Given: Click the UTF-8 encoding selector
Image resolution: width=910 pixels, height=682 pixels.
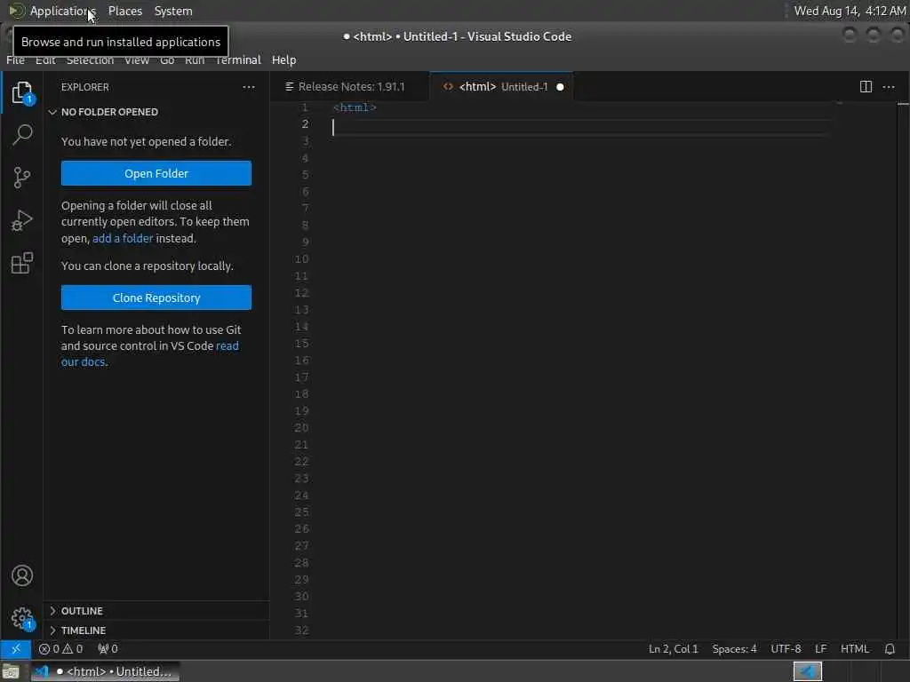Looking at the screenshot, I should [786, 649].
